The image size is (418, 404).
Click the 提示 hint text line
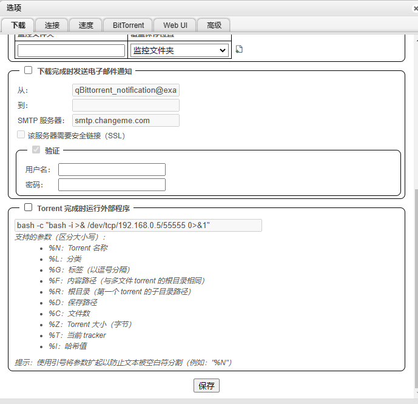click(x=123, y=362)
